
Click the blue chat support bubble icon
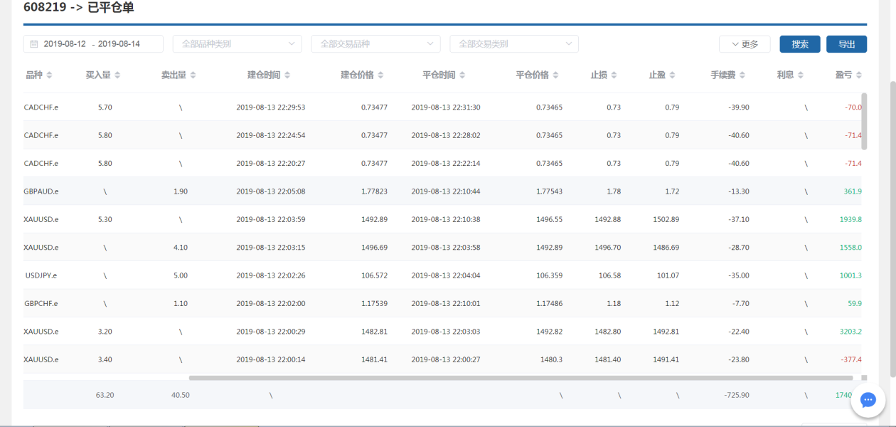(868, 400)
